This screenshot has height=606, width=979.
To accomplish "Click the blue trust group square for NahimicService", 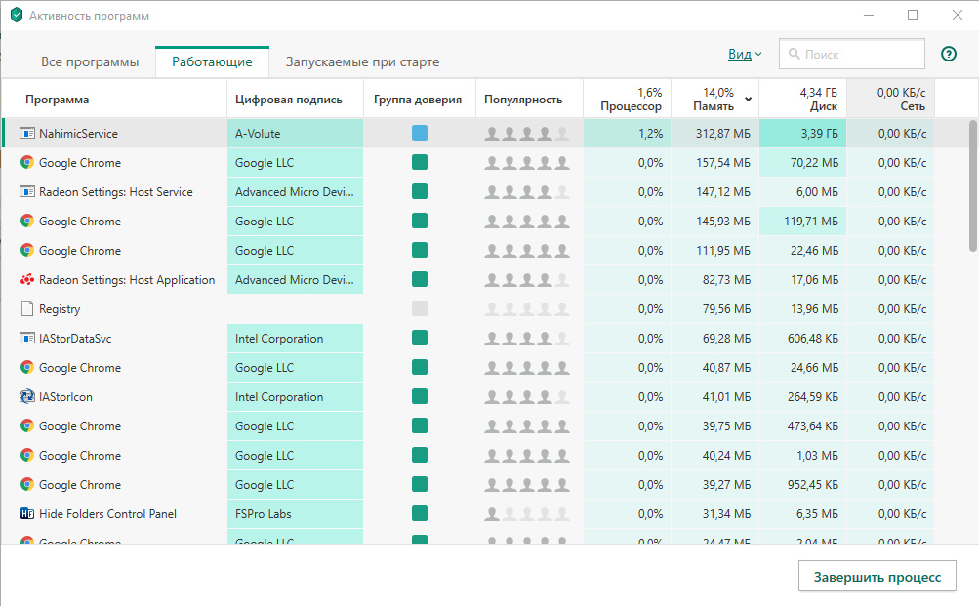I will coord(420,133).
